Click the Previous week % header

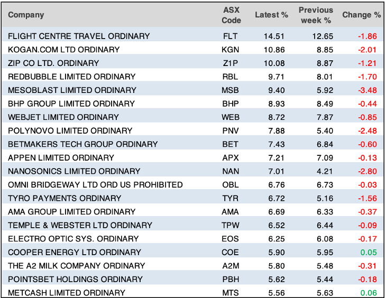coord(316,15)
